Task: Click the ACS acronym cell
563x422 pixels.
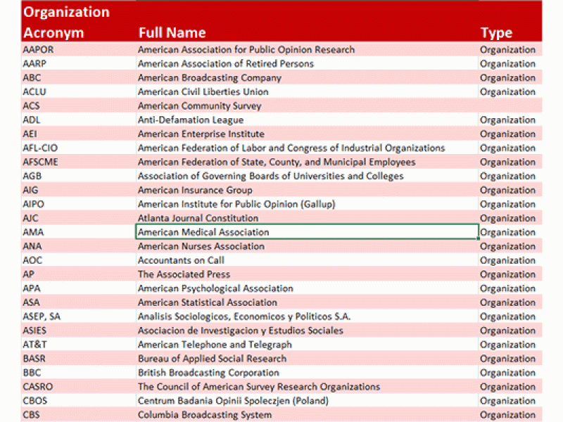Action: (x=78, y=105)
